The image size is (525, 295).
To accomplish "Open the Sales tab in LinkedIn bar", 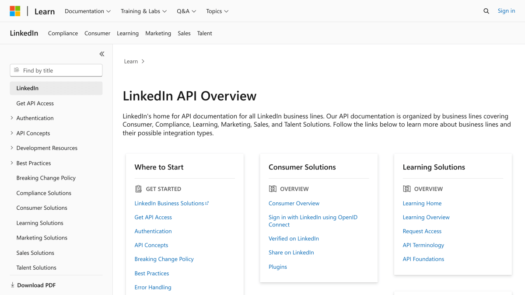I will click(x=184, y=33).
